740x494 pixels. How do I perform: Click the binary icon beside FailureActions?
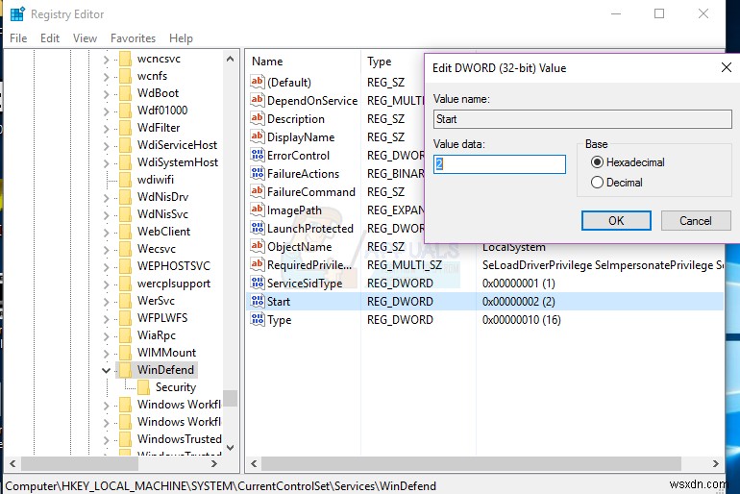point(258,173)
